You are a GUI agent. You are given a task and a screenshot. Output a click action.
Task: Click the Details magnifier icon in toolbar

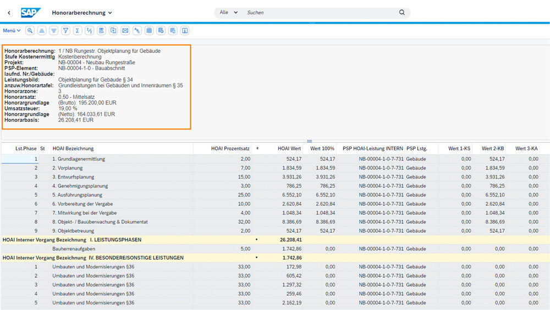tap(30, 31)
